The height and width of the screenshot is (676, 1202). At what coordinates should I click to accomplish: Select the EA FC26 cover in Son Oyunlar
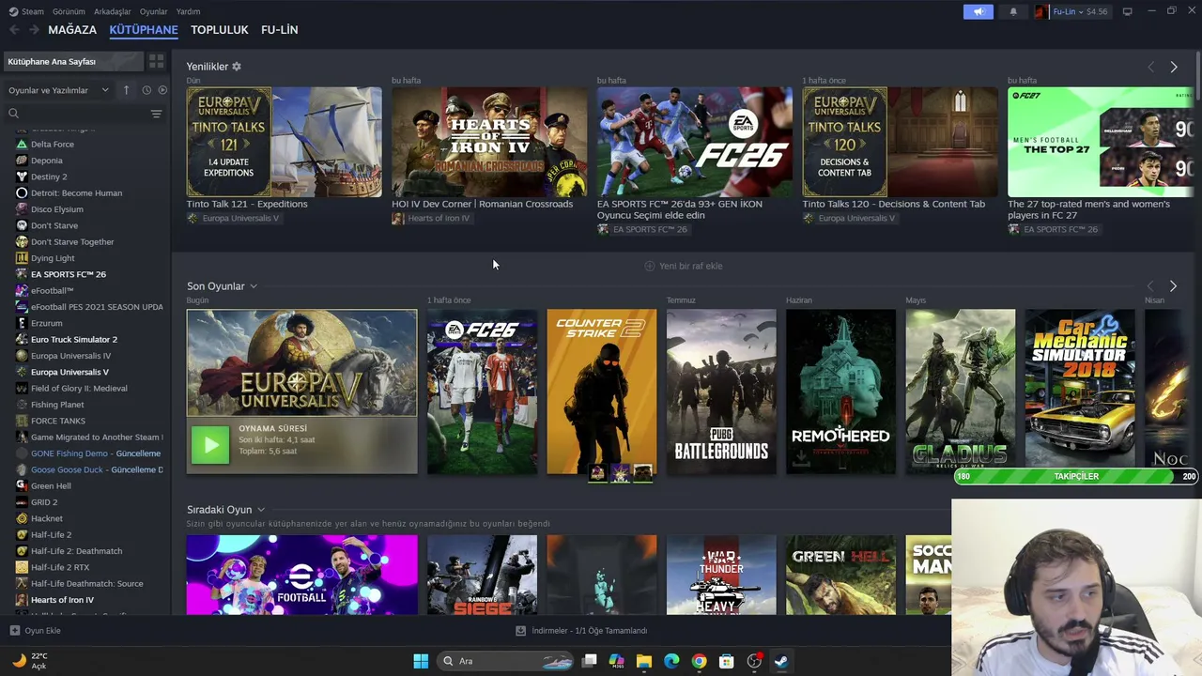click(x=482, y=392)
